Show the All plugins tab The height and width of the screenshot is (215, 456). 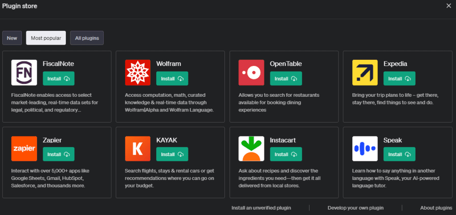(x=87, y=38)
